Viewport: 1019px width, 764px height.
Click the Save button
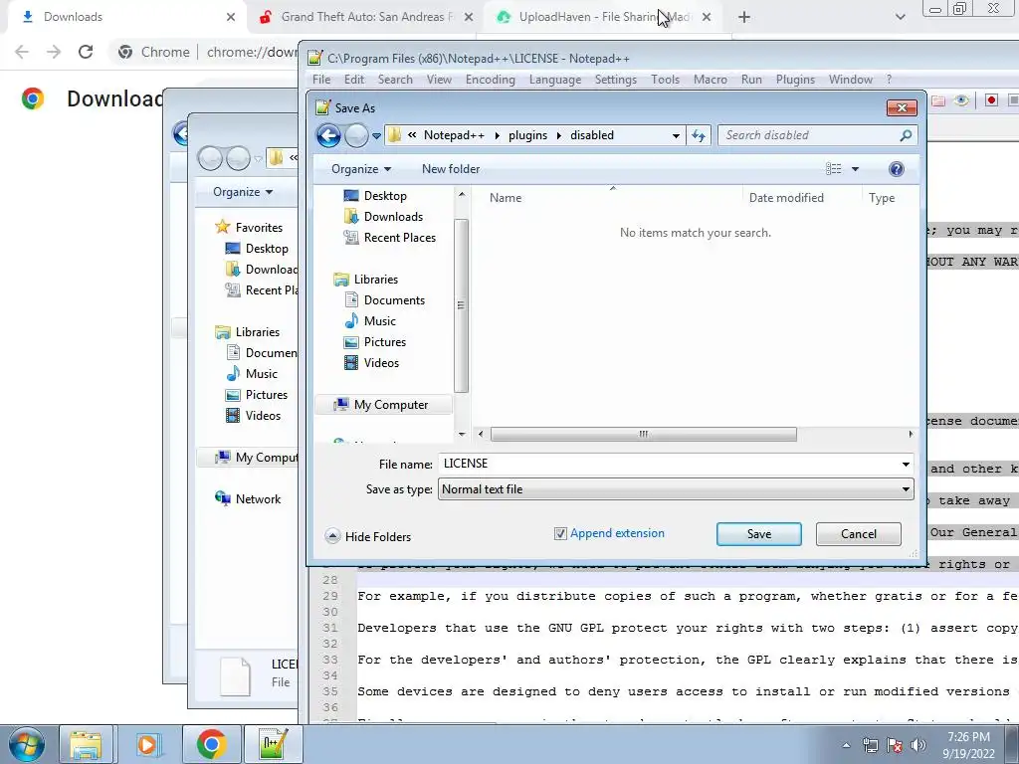(759, 534)
